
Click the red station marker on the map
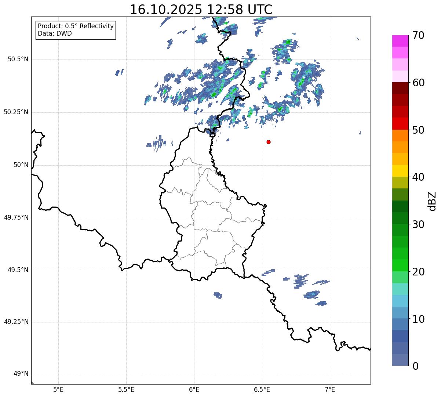[x=269, y=142]
